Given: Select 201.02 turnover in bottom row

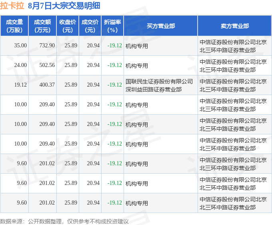Looking at the screenshot, I should coord(47,203).
